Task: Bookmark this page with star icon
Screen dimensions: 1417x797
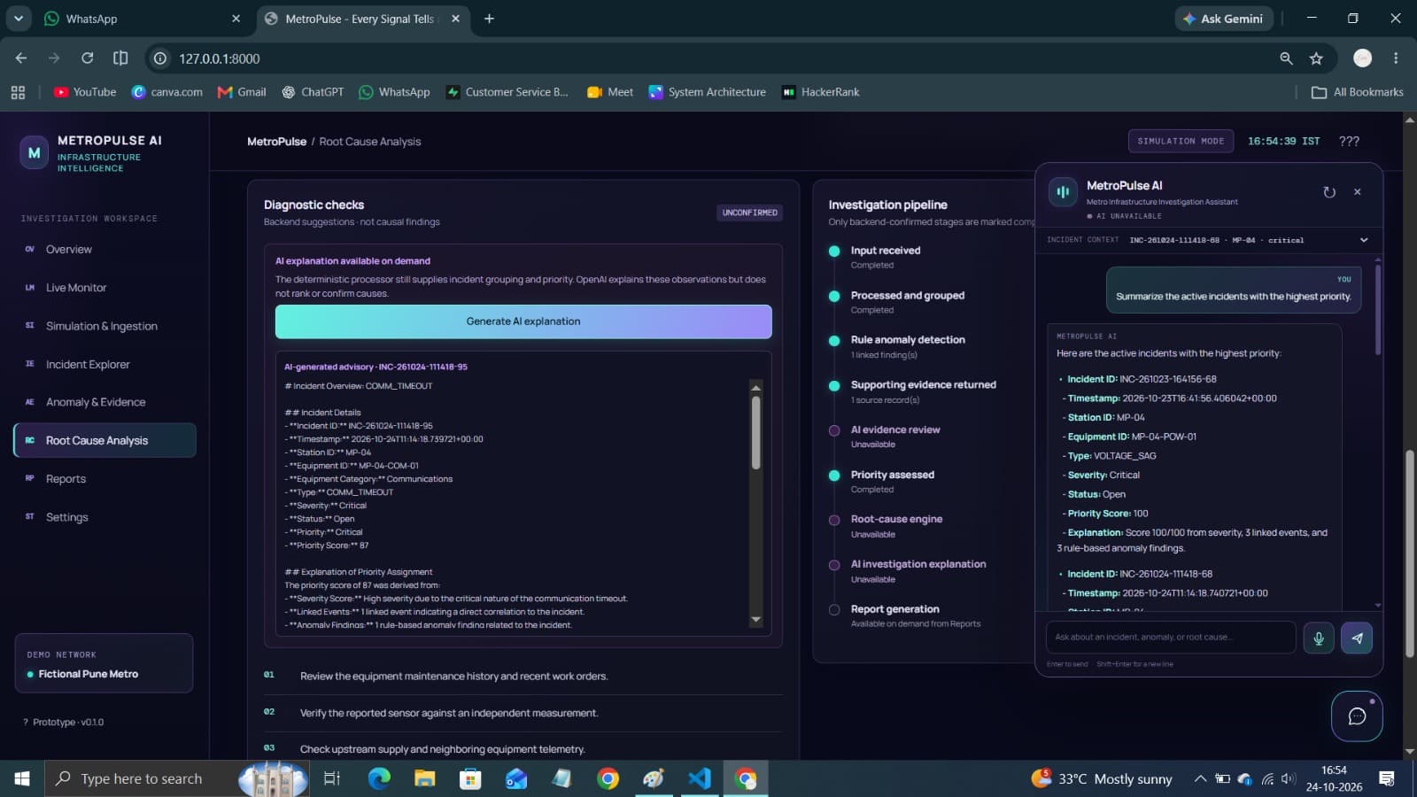Action: click(x=1316, y=58)
